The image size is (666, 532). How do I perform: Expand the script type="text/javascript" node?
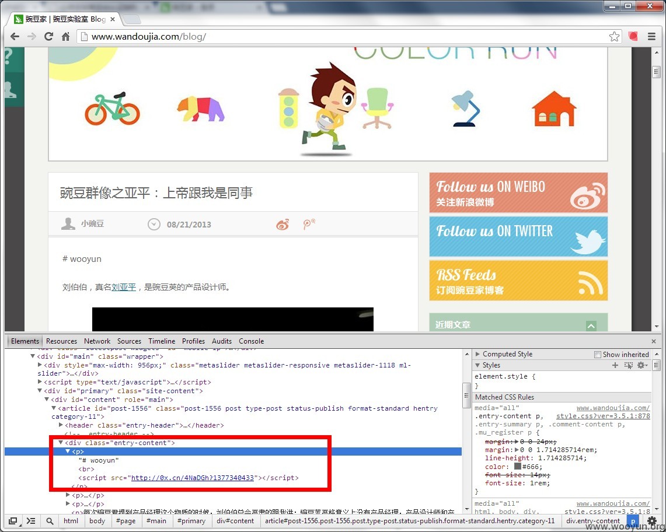tap(40, 382)
